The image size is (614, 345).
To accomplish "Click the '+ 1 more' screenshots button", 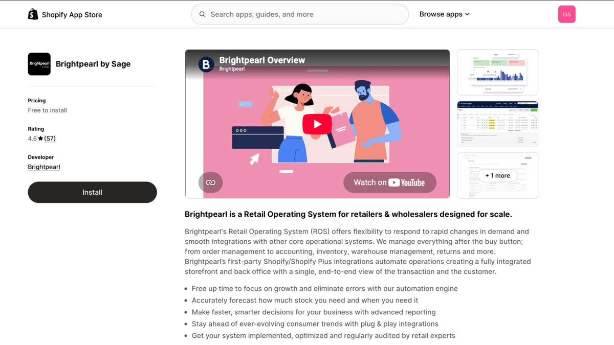I will [497, 175].
